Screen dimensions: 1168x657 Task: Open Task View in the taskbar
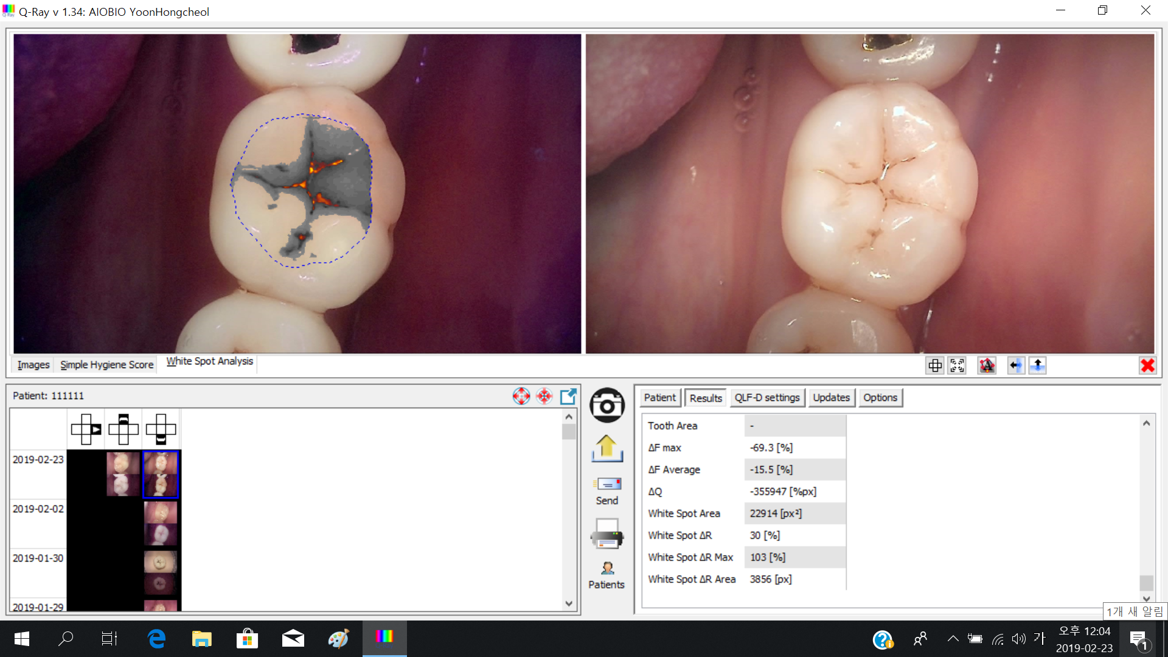click(109, 639)
